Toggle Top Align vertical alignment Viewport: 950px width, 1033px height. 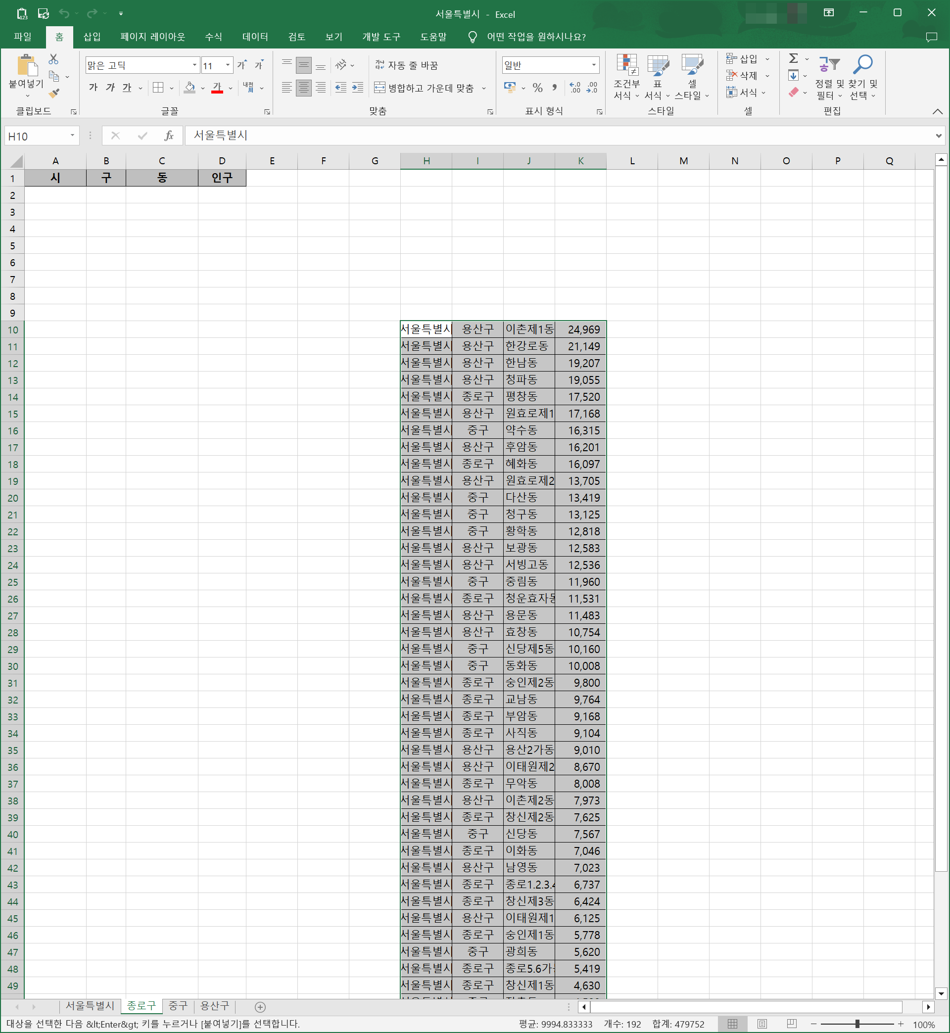pos(287,65)
